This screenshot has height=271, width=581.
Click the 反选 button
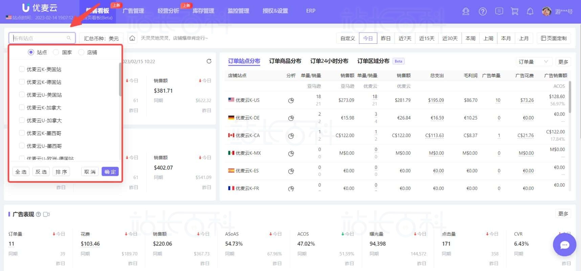pyautogui.click(x=41, y=172)
